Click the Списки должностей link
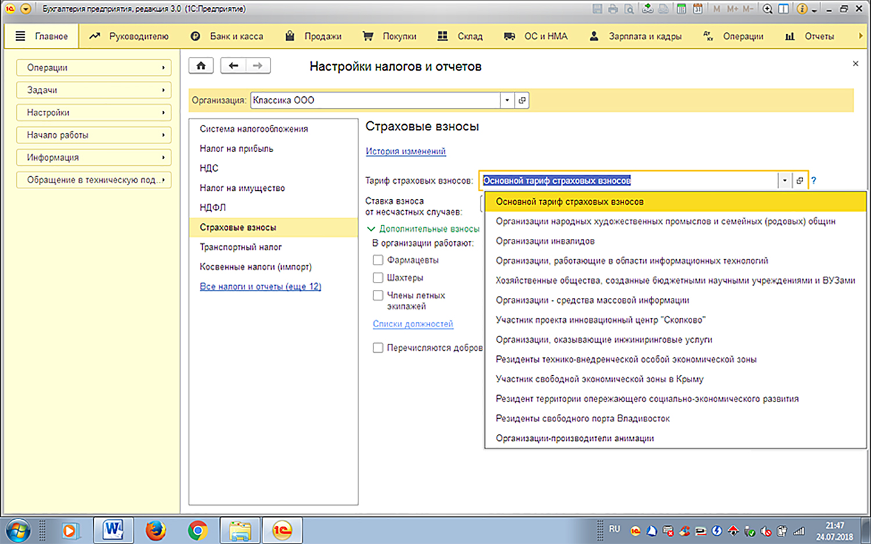The image size is (871, 544). [x=413, y=324]
